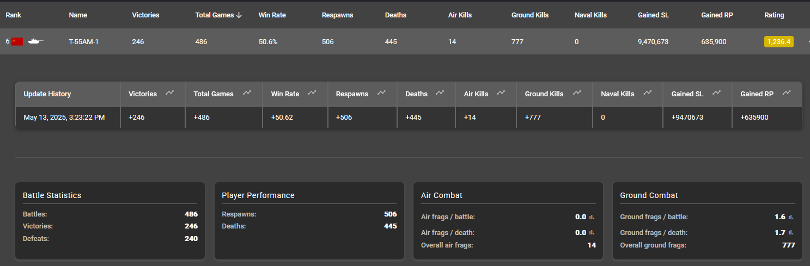Sort table by the Rating column header

(x=774, y=15)
